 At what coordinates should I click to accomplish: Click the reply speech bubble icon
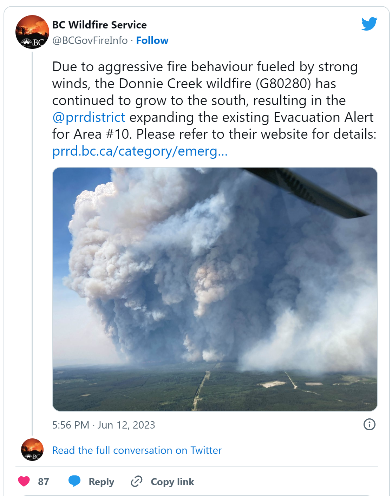point(74,481)
